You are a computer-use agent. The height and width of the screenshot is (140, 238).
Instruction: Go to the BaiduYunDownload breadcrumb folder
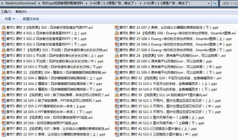click(21, 3)
